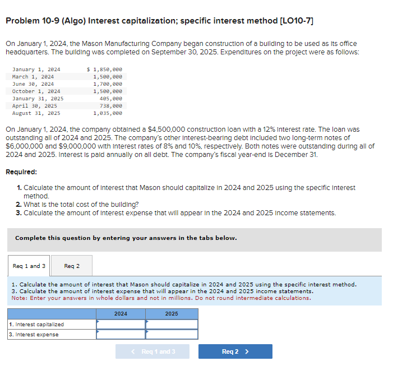Click the 1,035,000 expenditure amount
Image resolution: width=416 pixels, height=375 pixels.
coord(108,113)
